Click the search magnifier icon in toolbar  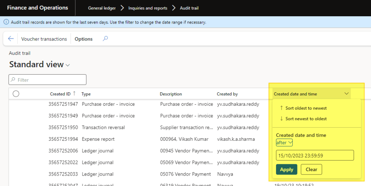[x=105, y=39]
